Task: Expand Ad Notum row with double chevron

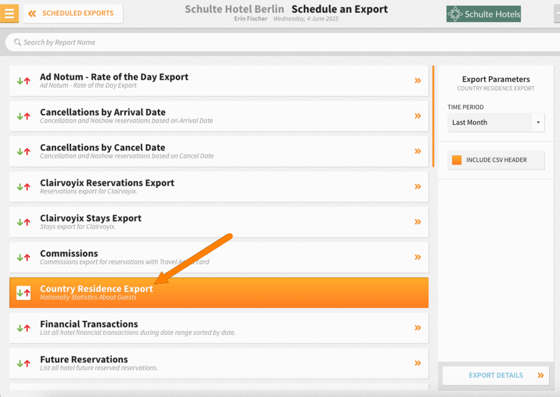Action: pyautogui.click(x=418, y=81)
